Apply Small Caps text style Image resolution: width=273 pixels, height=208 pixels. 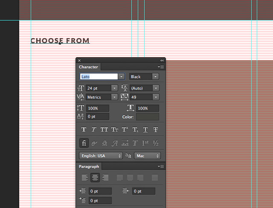(x=115, y=129)
